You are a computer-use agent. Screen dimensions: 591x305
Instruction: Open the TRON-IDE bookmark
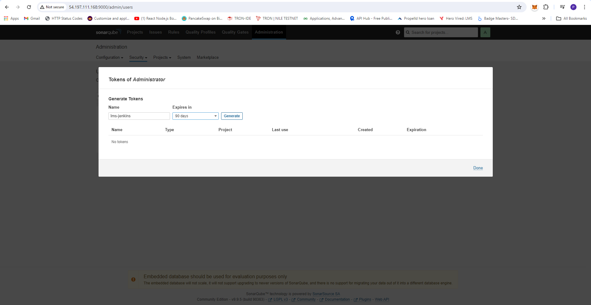pos(239,18)
